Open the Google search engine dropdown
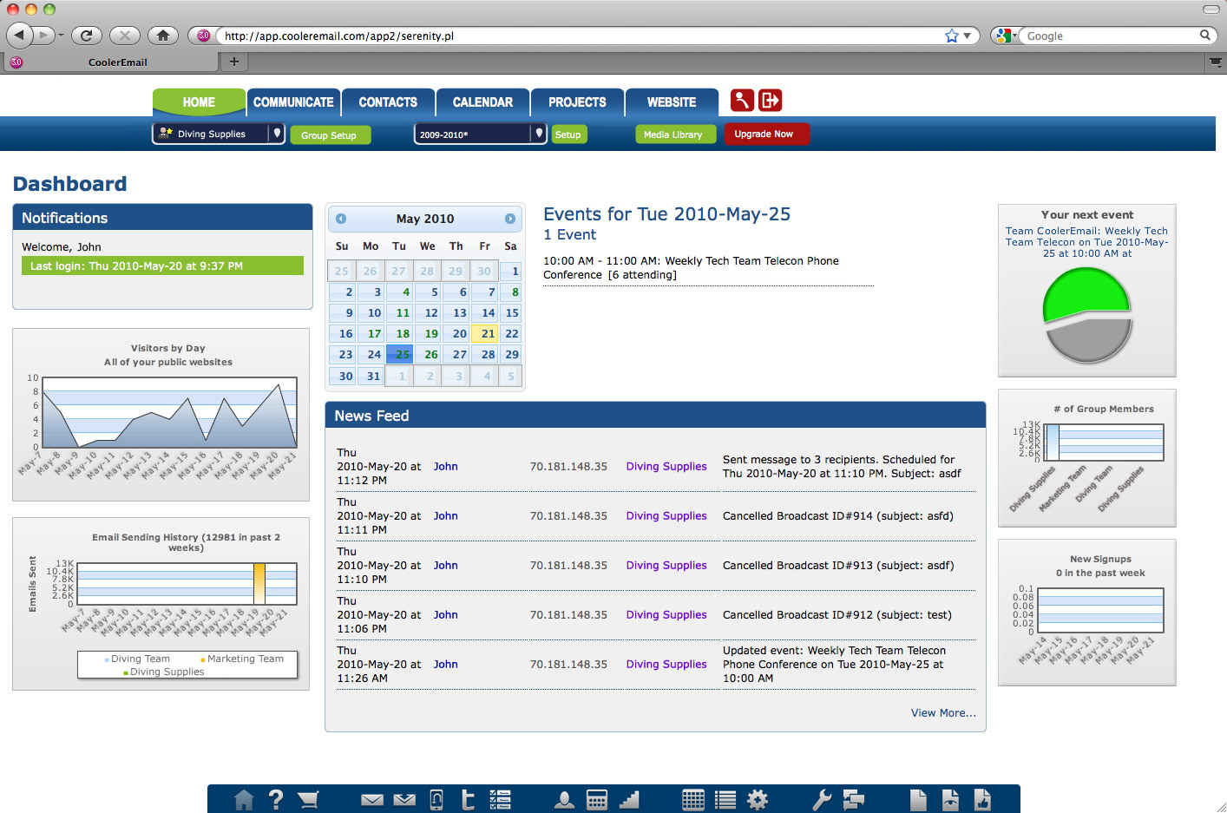This screenshot has height=813, width=1227. [1007, 36]
